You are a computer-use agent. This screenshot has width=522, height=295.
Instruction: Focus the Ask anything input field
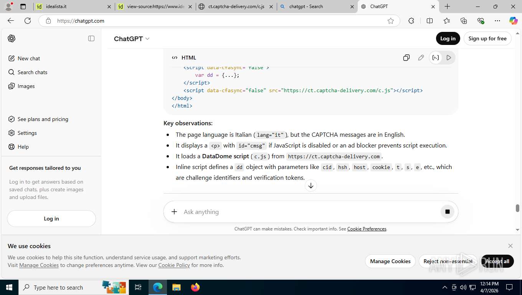pos(309,212)
